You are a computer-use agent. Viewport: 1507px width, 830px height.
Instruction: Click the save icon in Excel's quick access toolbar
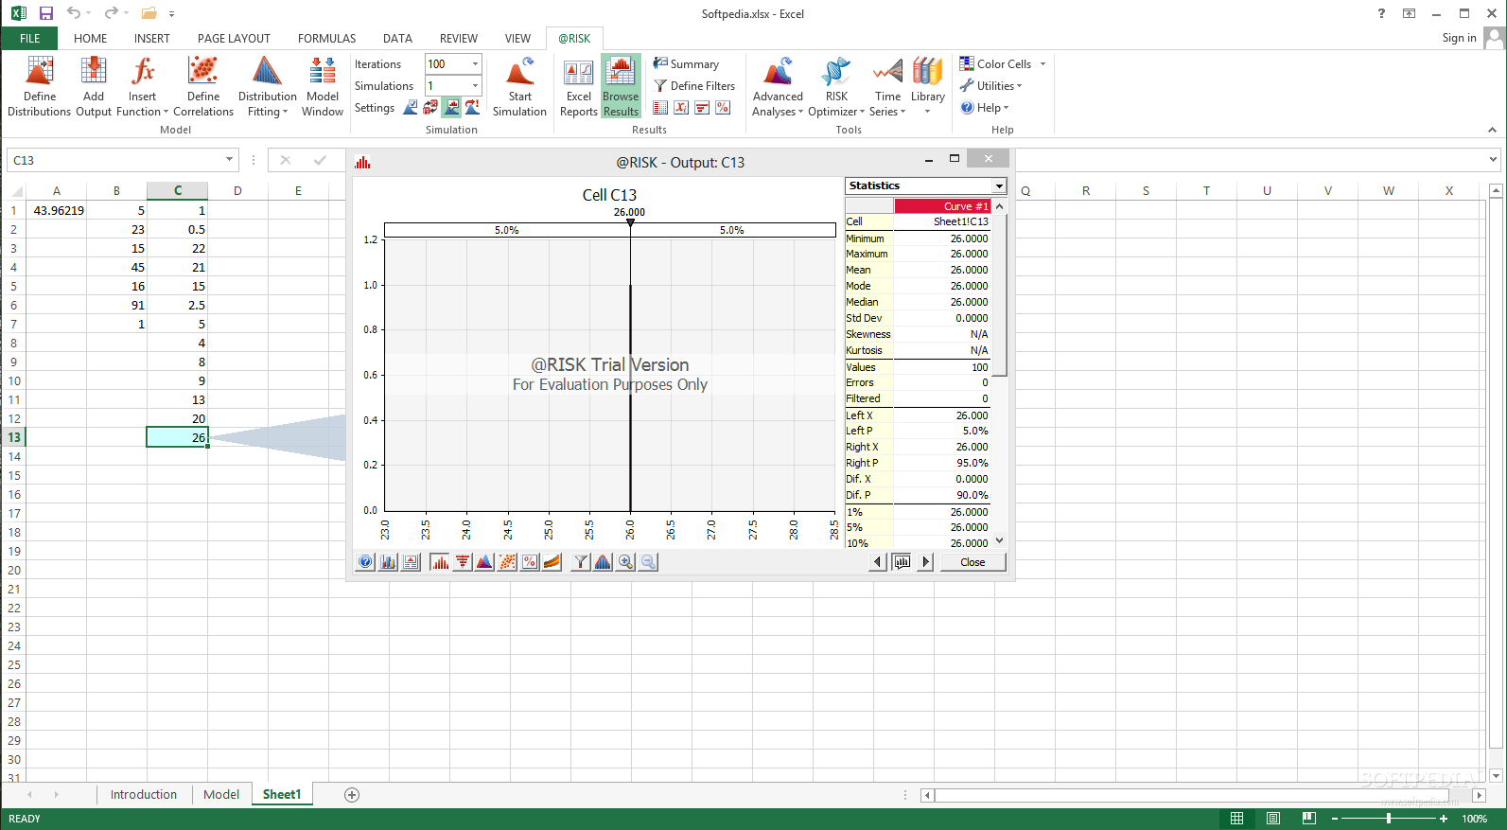[x=45, y=13]
